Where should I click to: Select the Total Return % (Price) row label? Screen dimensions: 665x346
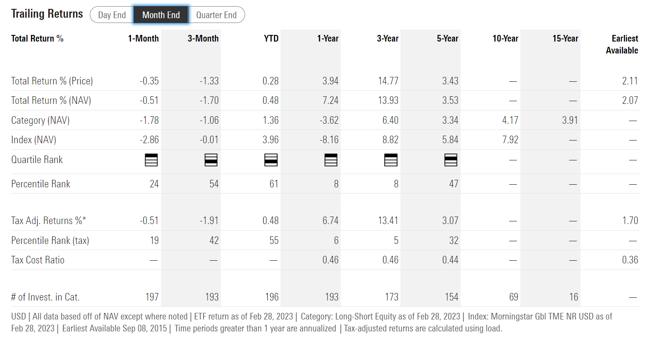(52, 81)
